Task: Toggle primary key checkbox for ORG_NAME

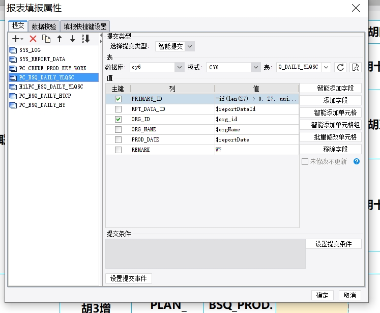Action: [x=118, y=129]
